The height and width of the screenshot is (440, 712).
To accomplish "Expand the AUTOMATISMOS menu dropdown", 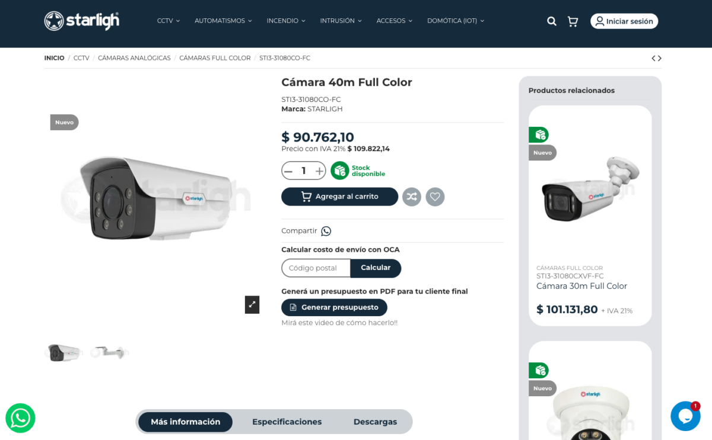I will (223, 21).
